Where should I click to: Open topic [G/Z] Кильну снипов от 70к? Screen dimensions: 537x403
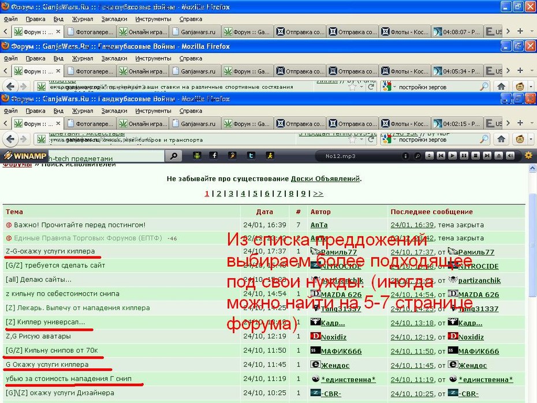click(x=52, y=350)
